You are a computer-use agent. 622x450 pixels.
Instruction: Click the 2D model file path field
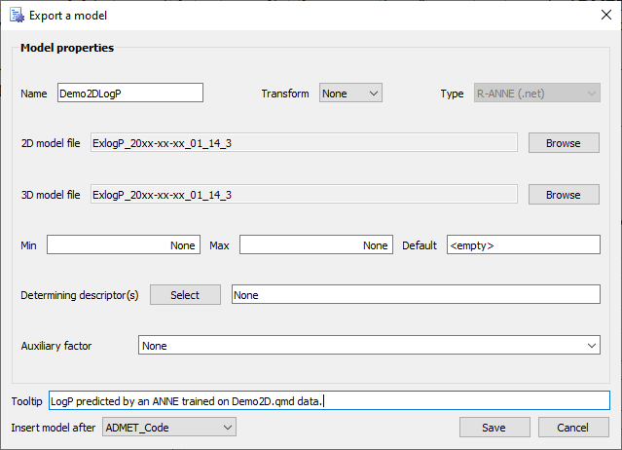point(304,142)
